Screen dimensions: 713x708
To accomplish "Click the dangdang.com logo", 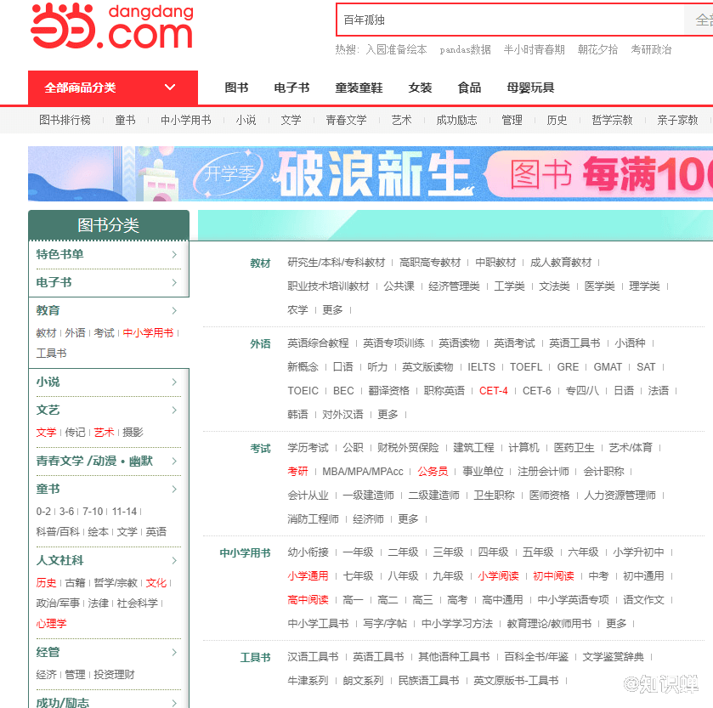I will 111,27.
